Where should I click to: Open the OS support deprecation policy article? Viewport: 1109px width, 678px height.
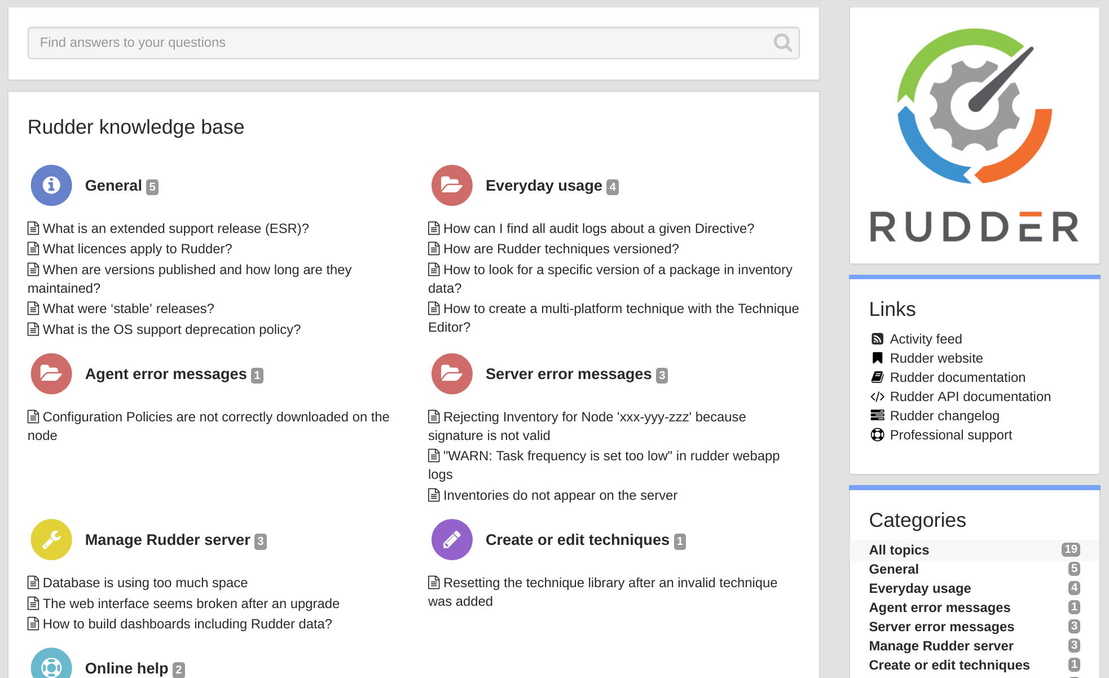172,329
